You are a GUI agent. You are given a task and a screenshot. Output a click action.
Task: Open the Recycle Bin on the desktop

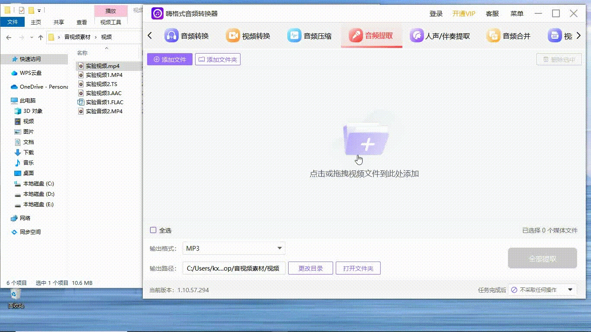pos(16,295)
